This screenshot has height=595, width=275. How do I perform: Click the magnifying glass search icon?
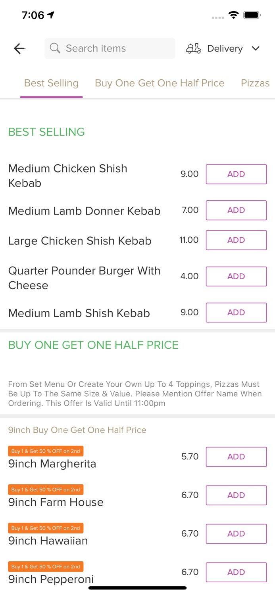tap(55, 48)
